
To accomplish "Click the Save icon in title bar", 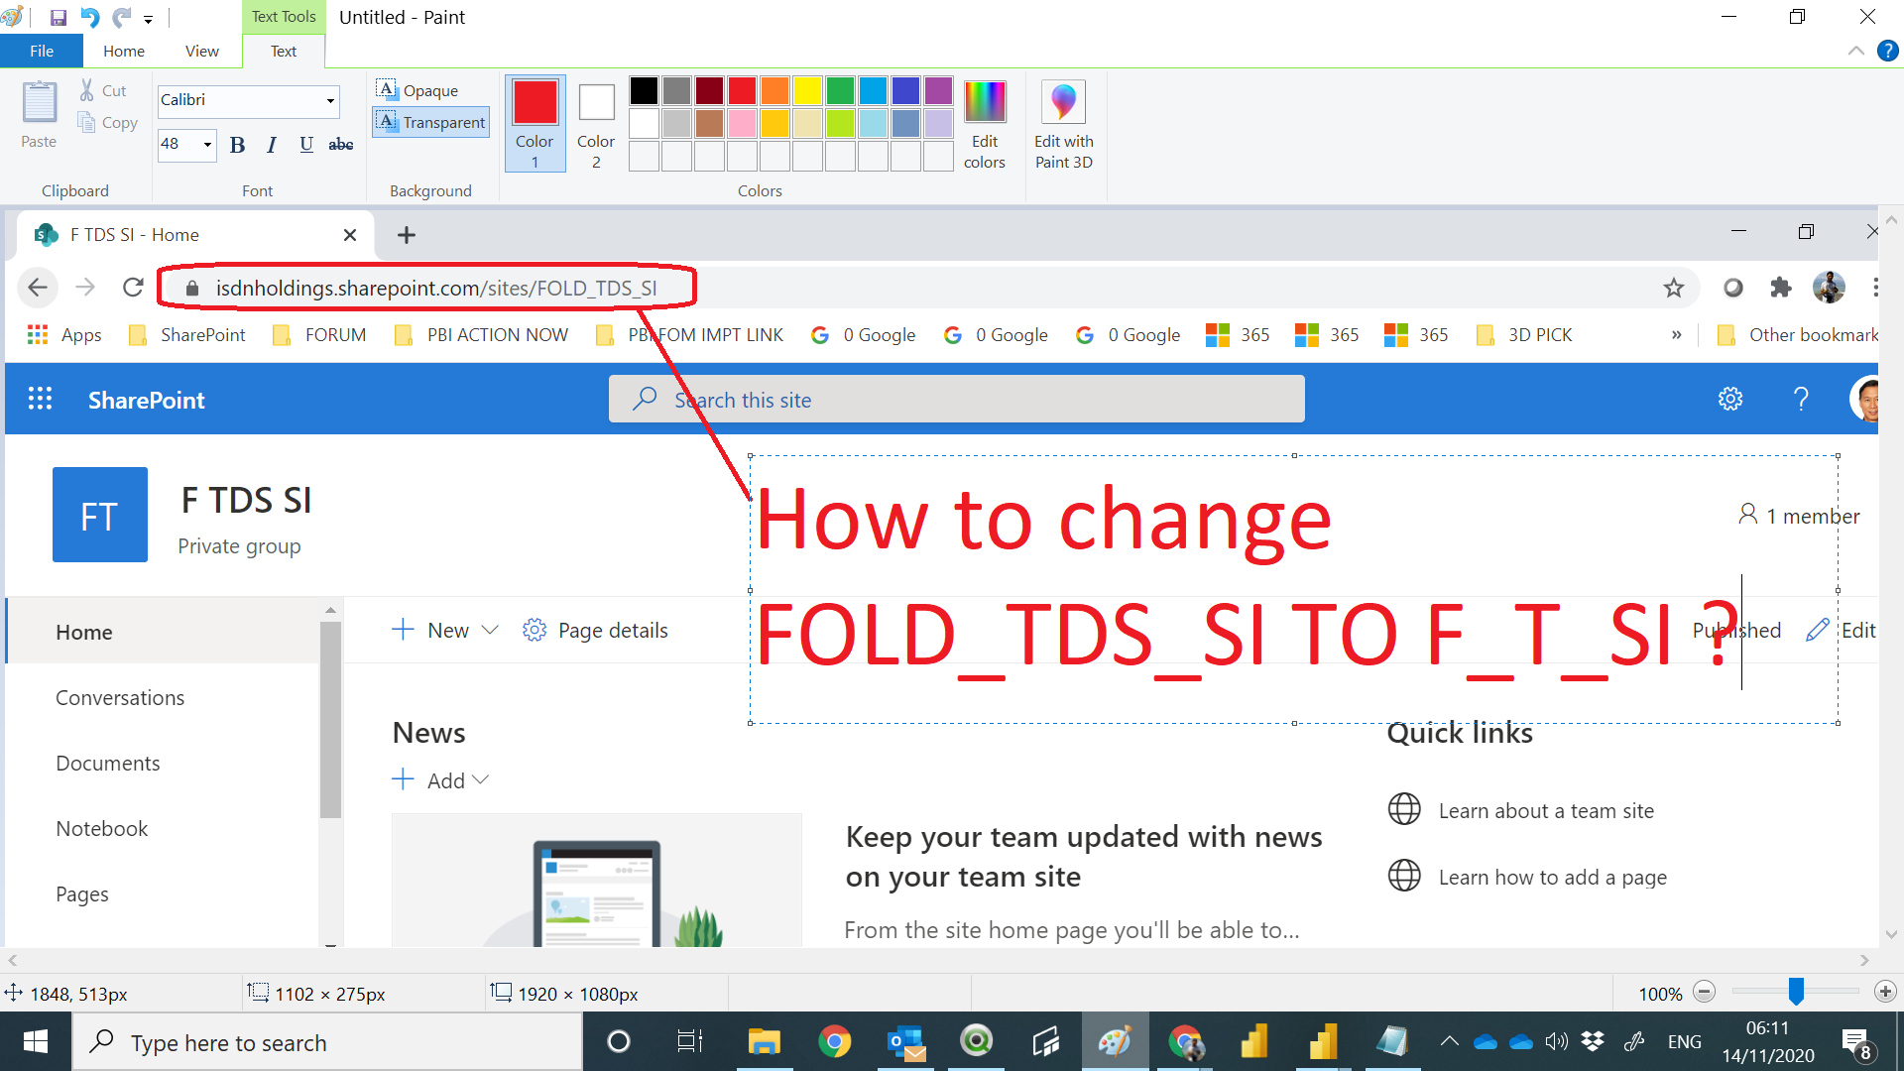I will pyautogui.click(x=58, y=17).
